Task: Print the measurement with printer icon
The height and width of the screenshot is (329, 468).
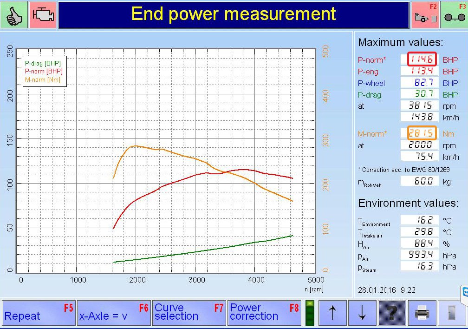Action: click(422, 313)
